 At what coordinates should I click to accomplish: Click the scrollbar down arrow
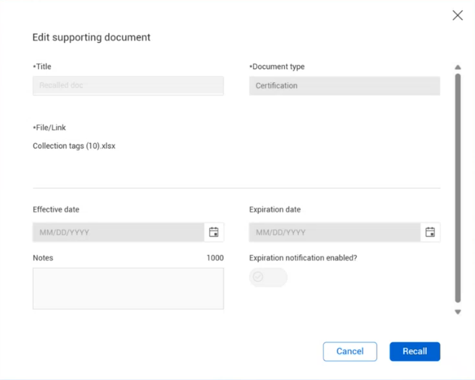[x=457, y=312]
